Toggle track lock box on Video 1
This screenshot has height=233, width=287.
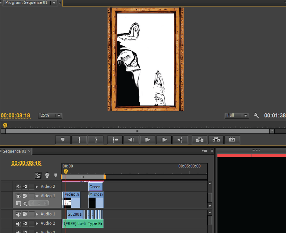coord(32,196)
